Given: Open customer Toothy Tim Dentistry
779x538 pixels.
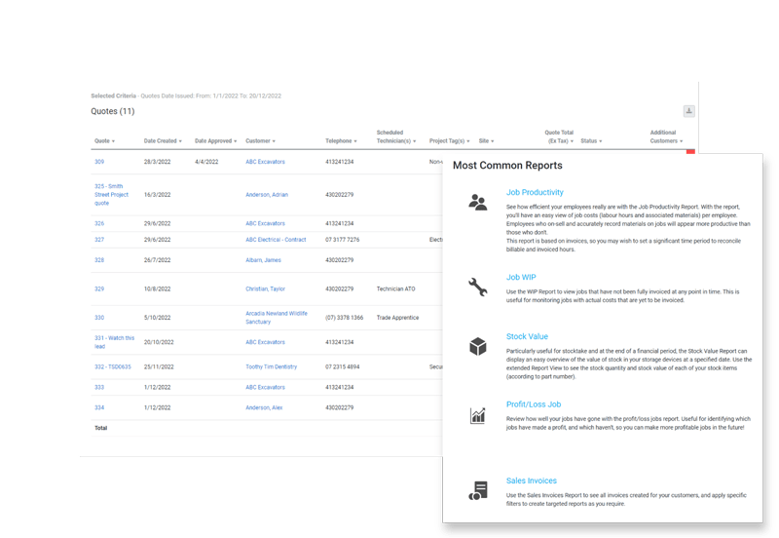Looking at the screenshot, I should pyautogui.click(x=272, y=367).
